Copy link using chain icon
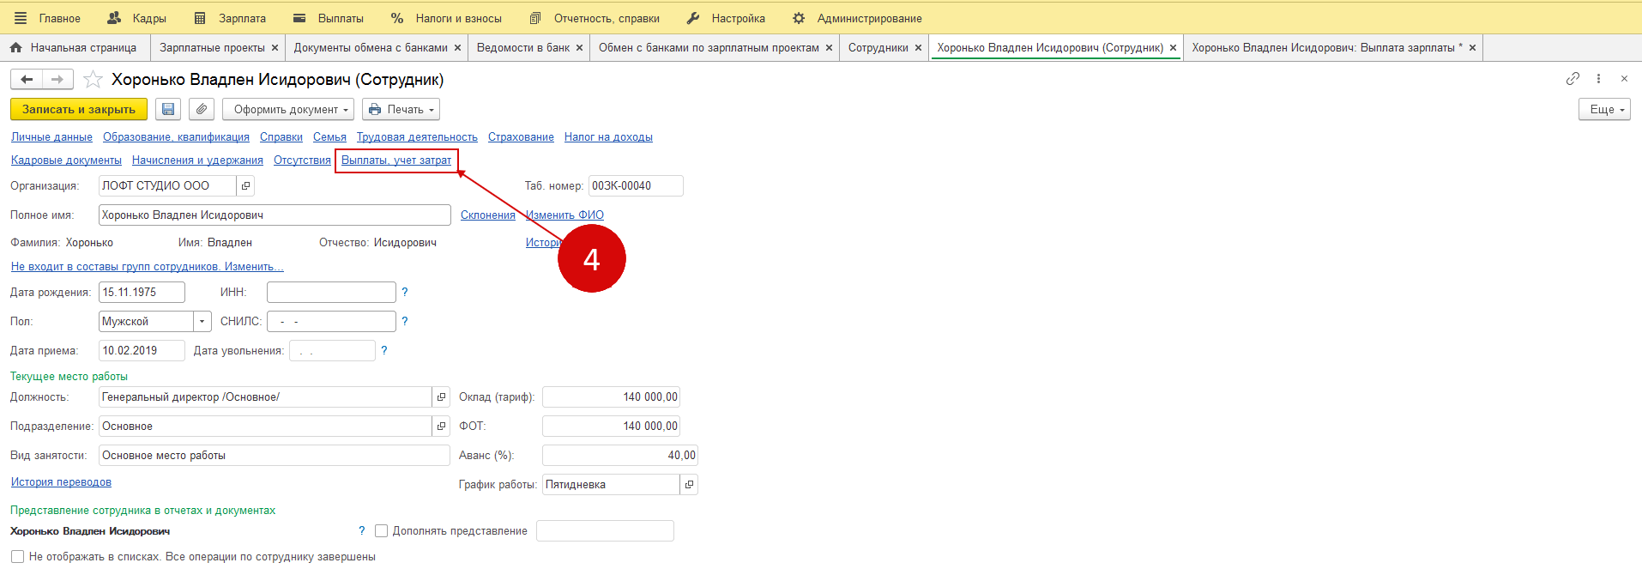 1572,79
